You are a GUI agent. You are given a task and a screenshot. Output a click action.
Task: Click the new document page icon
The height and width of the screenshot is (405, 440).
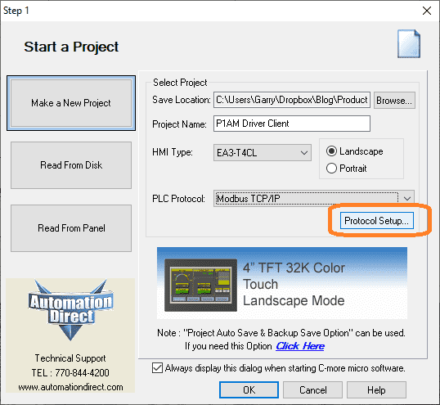coord(409,44)
